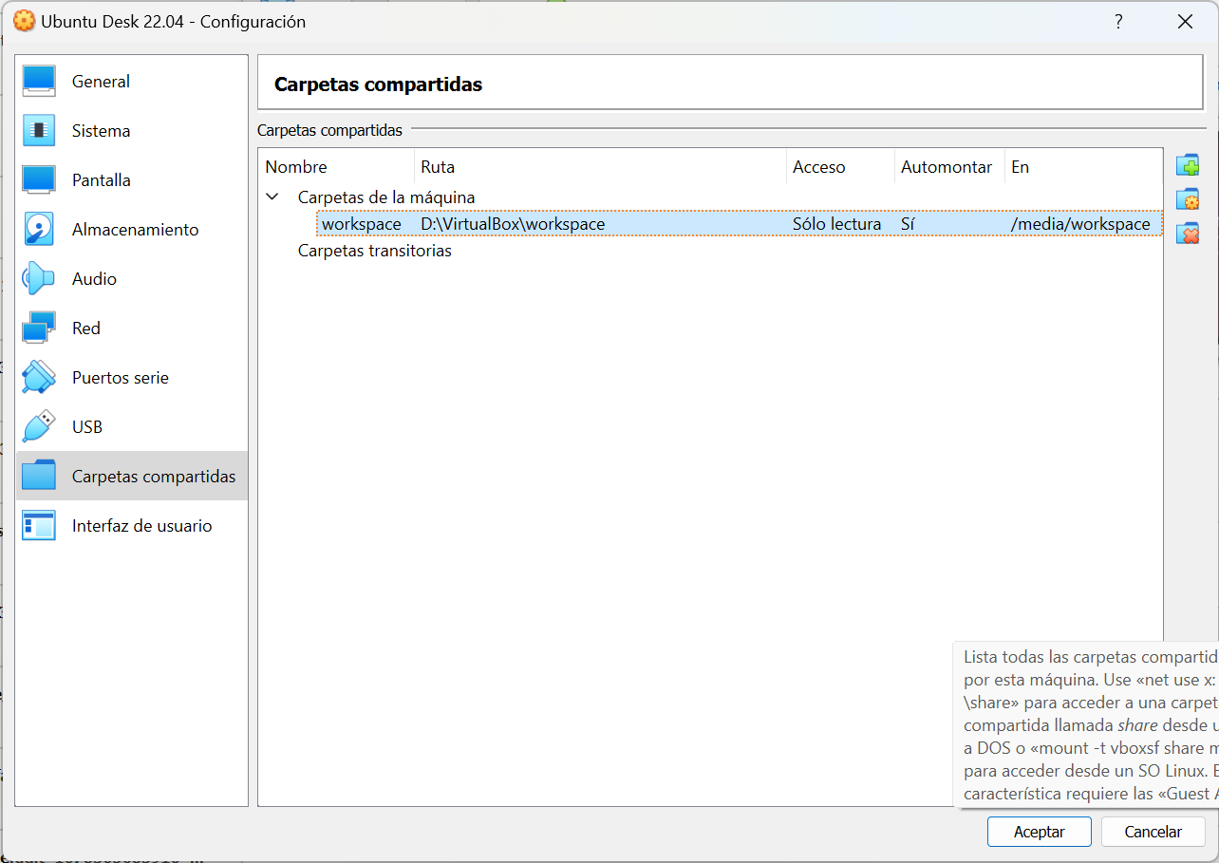Collapse the Carpetas de la máquina tree
1219x863 pixels.
pos(272,197)
